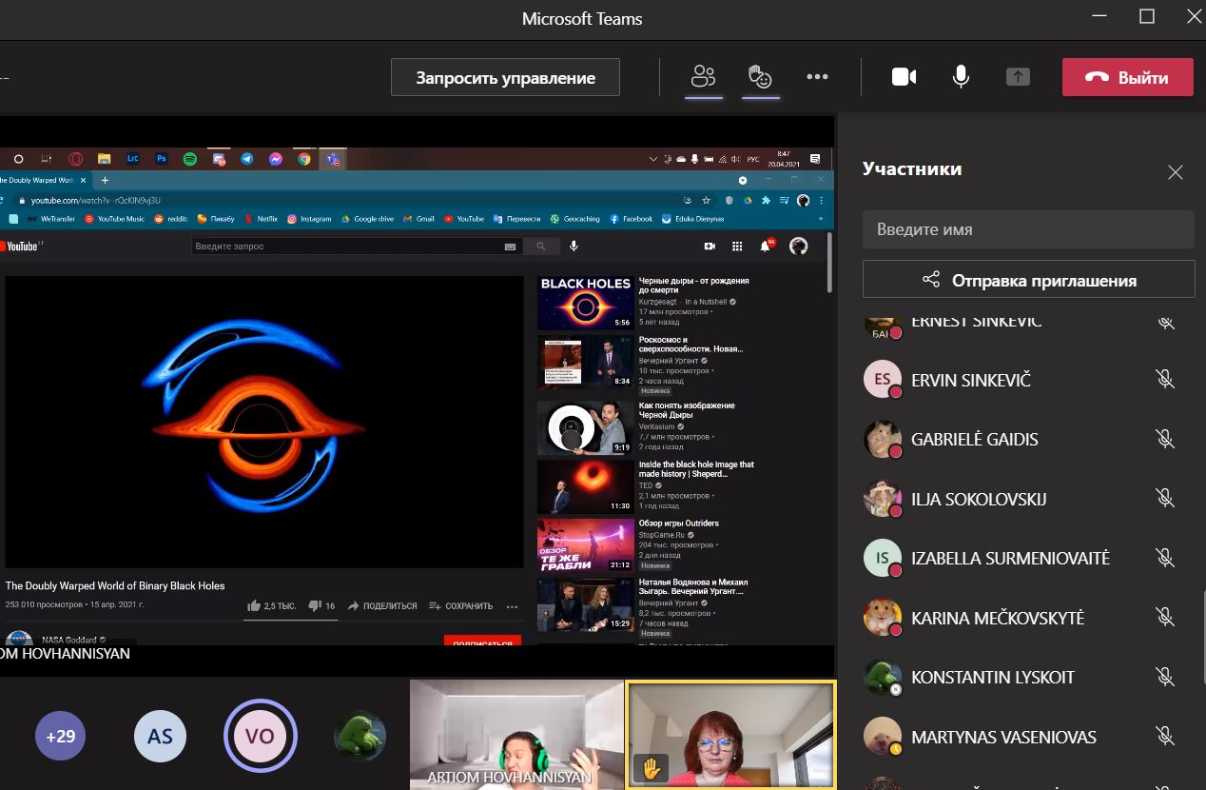Leave the meeting with the Выйти button
Image resolution: width=1206 pixels, height=790 pixels.
pyautogui.click(x=1127, y=77)
